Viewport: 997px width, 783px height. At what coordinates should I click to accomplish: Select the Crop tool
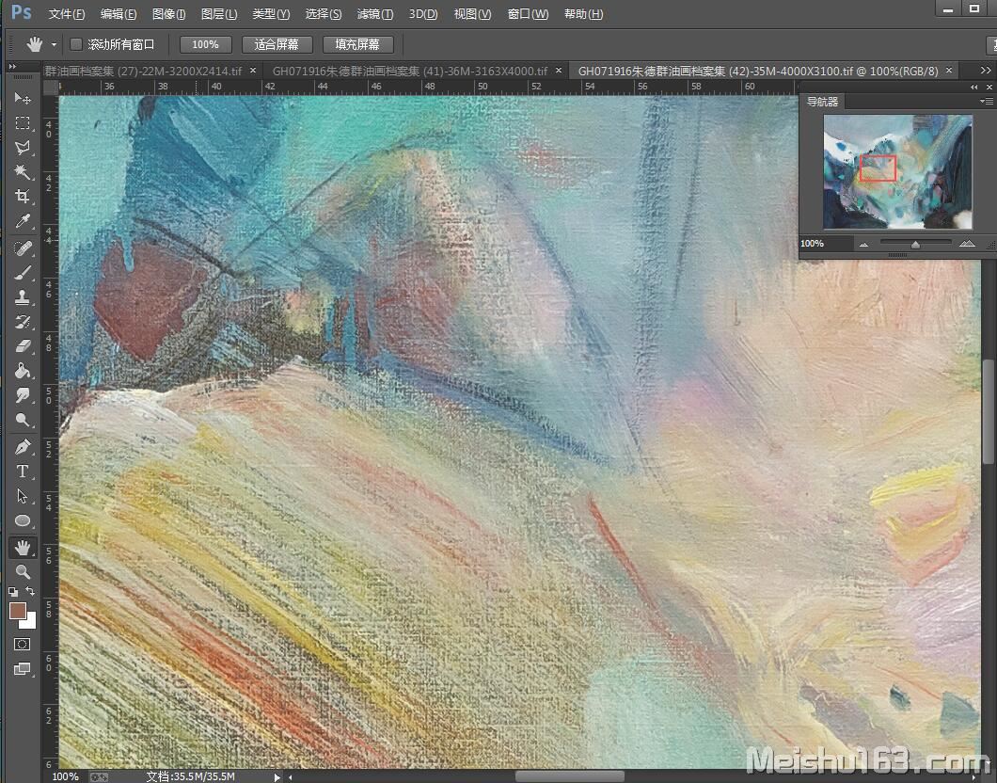coord(23,197)
